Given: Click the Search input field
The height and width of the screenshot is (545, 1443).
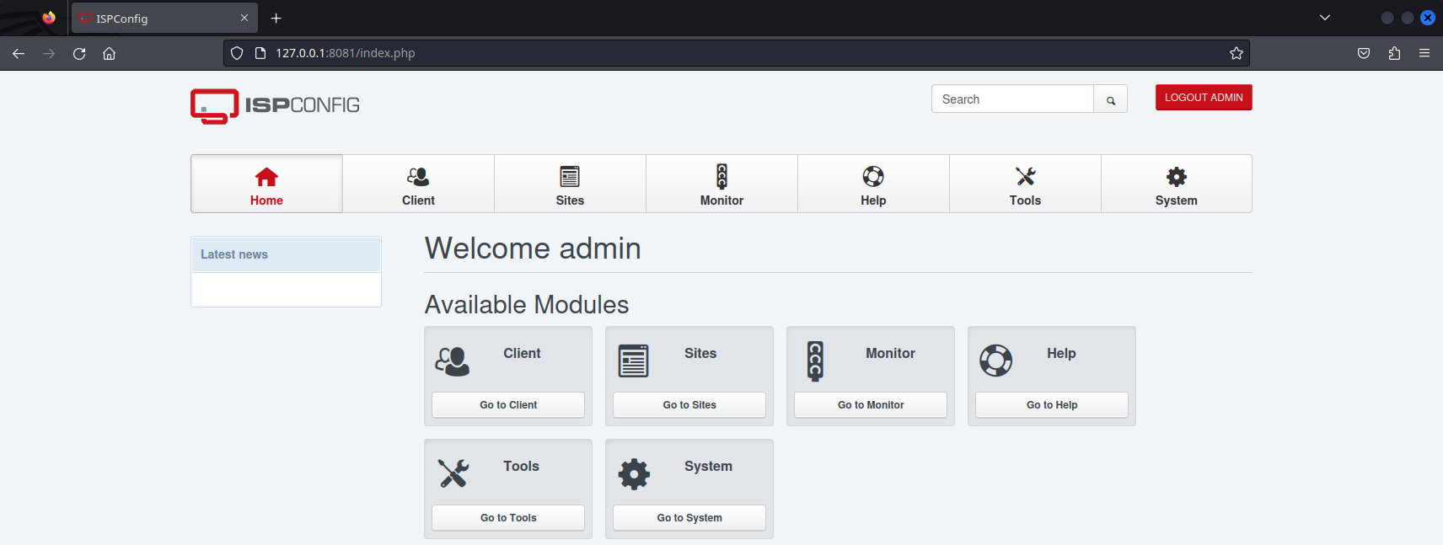Looking at the screenshot, I should point(1012,99).
